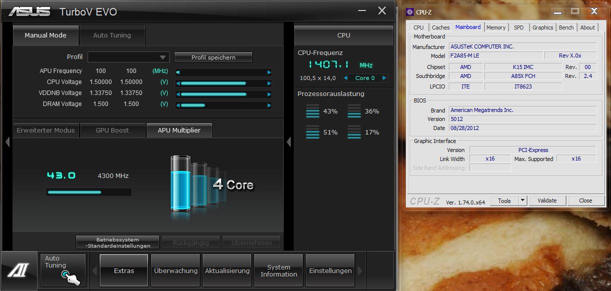Increase VDDNB Voltage with right arrow
Image resolution: width=611 pixels, height=291 pixels.
pyautogui.click(x=269, y=94)
